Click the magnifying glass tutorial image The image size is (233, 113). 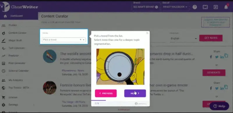[120, 67]
